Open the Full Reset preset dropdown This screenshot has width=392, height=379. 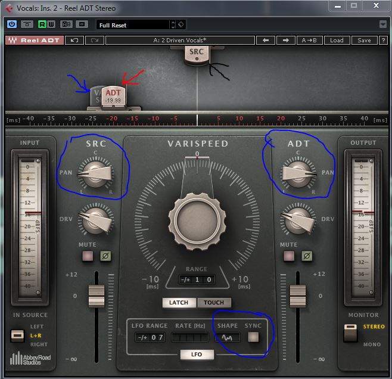click(x=133, y=25)
